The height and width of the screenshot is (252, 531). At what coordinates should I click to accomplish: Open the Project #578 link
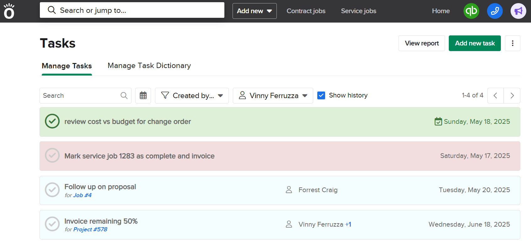click(x=90, y=229)
